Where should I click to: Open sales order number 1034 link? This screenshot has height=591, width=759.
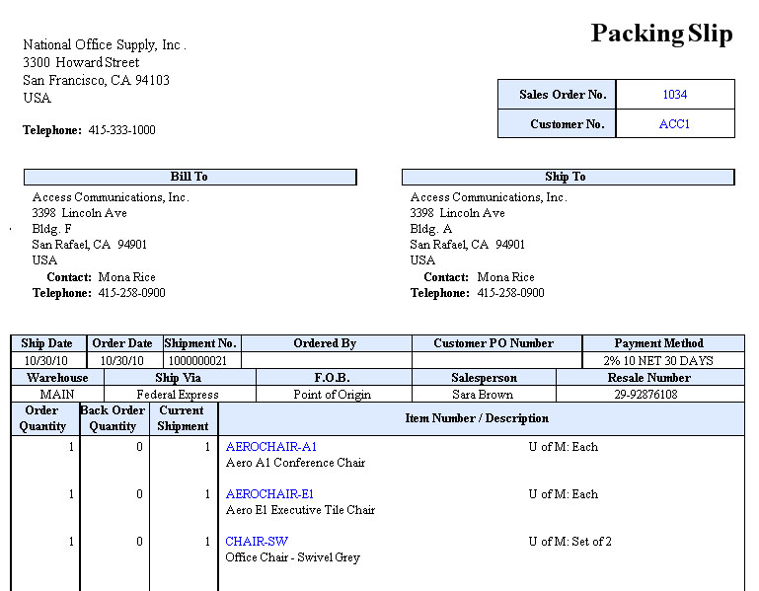click(x=675, y=95)
